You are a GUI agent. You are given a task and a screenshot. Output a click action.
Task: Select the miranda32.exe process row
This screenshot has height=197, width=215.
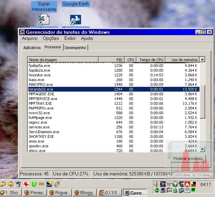click(x=114, y=89)
